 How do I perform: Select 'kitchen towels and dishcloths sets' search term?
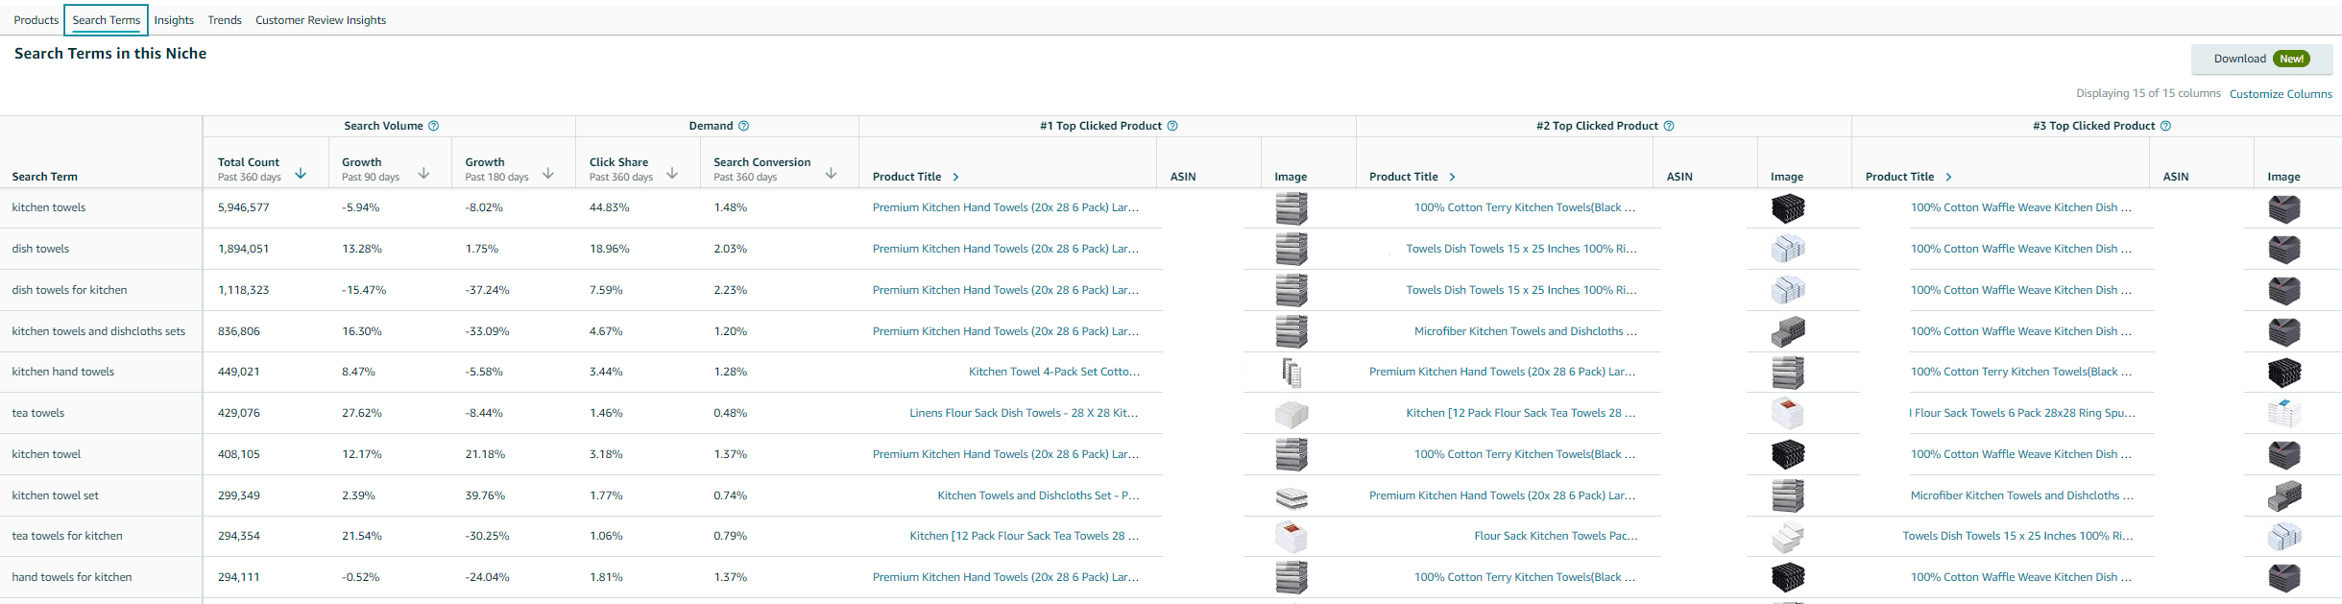tap(99, 331)
